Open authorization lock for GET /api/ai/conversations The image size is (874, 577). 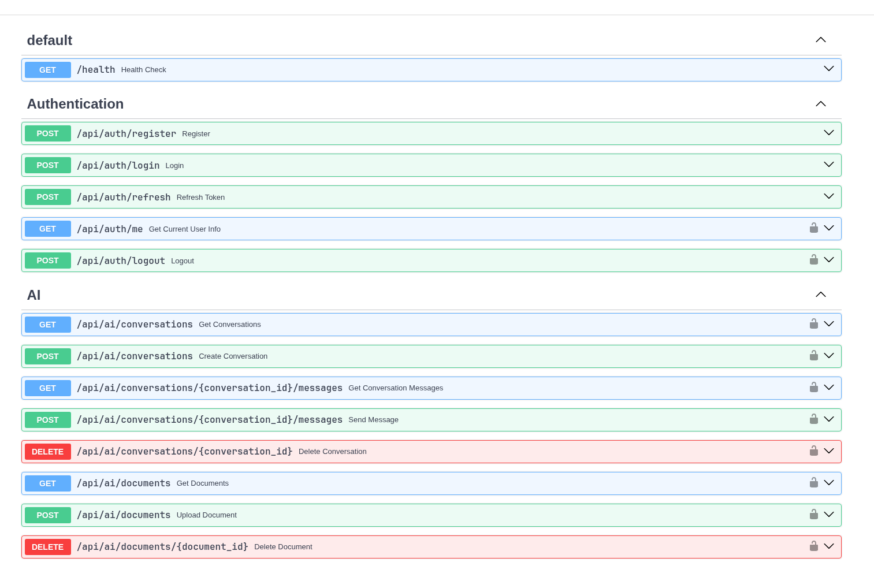[814, 324]
